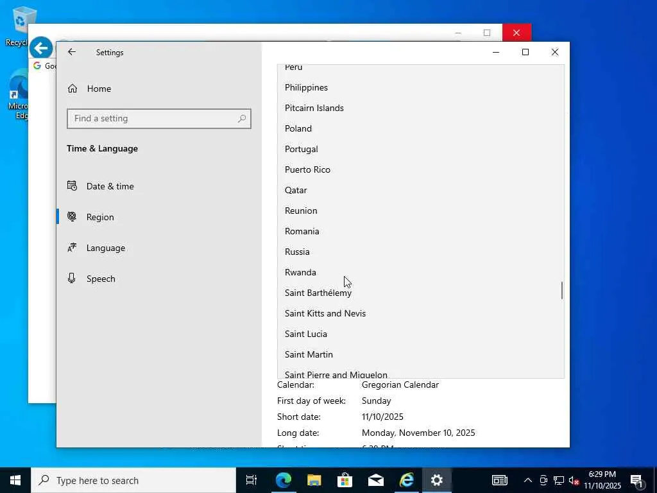Open network status icon in tray
Image resolution: width=657 pixels, height=493 pixels.
[x=559, y=480]
